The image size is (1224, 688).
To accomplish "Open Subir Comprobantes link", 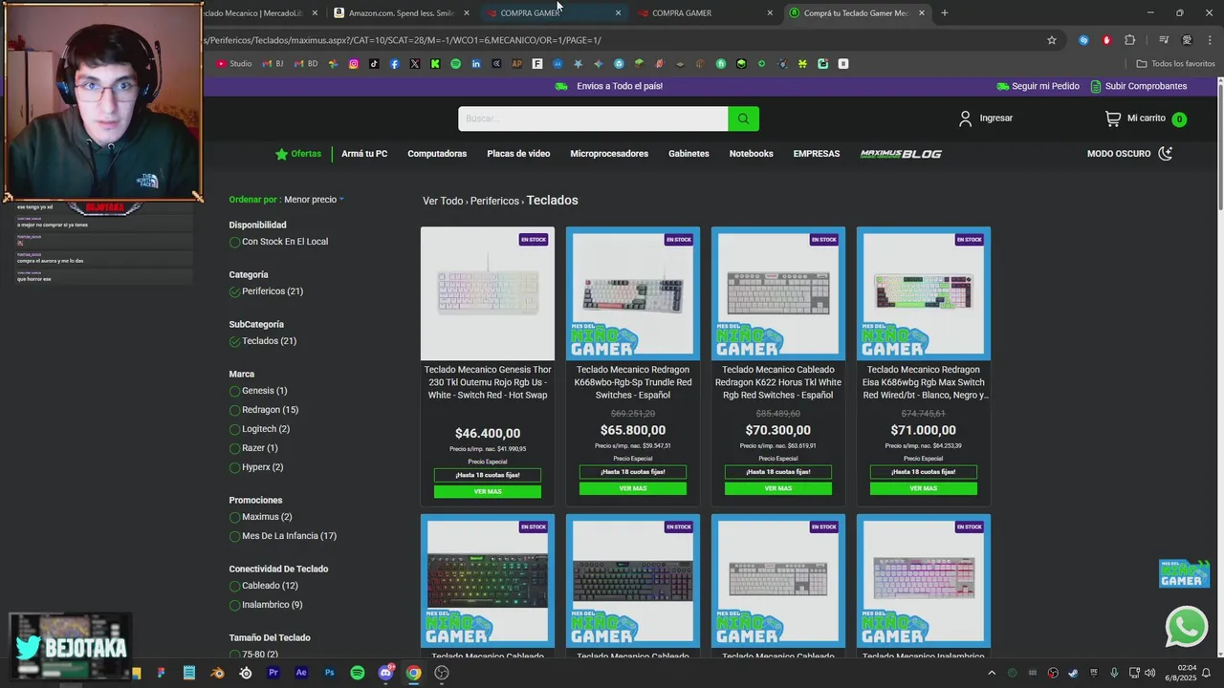I will pyautogui.click(x=1138, y=86).
